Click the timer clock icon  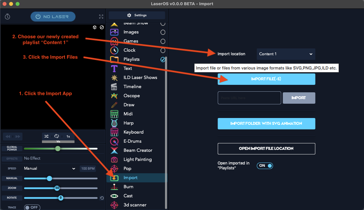coord(7,17)
